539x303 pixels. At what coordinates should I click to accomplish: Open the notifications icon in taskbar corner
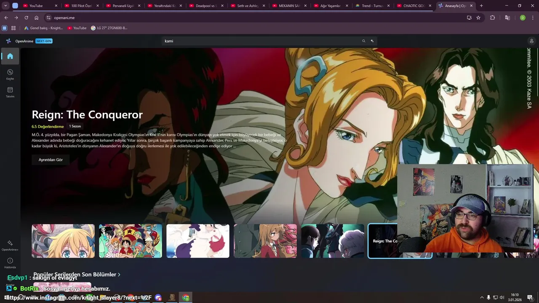click(530, 298)
